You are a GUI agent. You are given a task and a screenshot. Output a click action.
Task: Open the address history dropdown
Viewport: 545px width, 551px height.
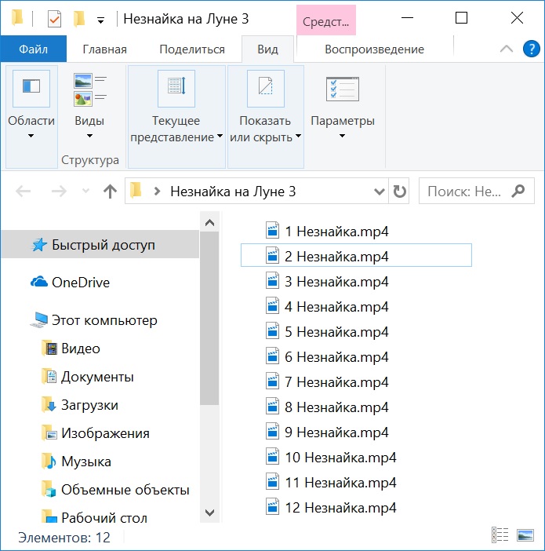point(379,192)
